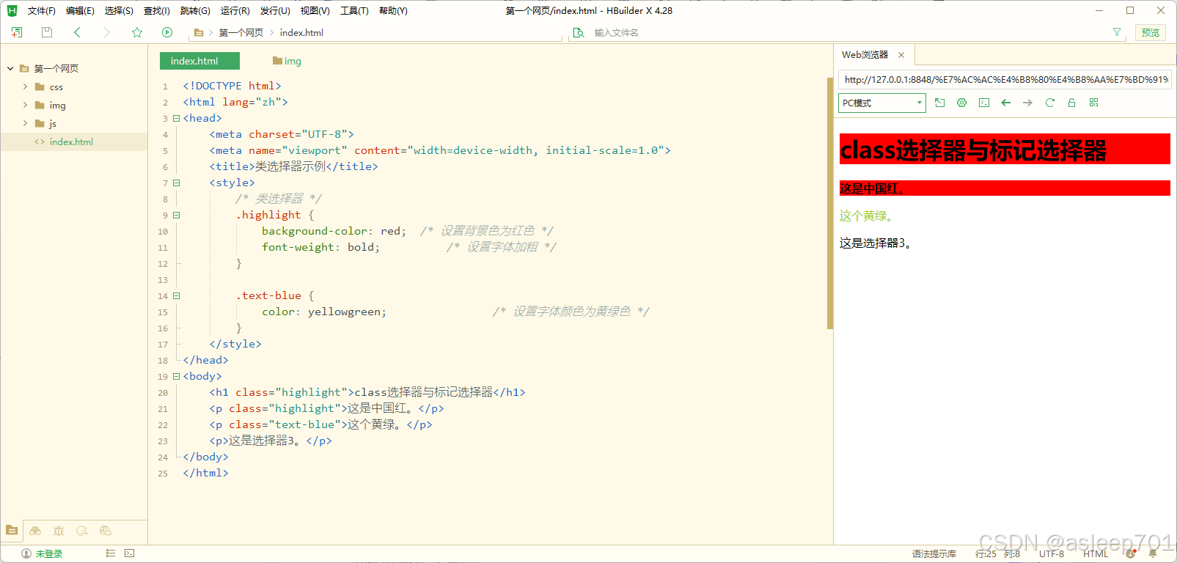Open the 帮助(Y) menu
This screenshot has width=1177, height=563.
tap(393, 11)
